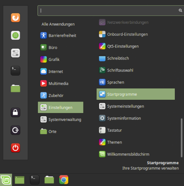Launch terminal from the favorites sidebar

[x=15, y=71]
